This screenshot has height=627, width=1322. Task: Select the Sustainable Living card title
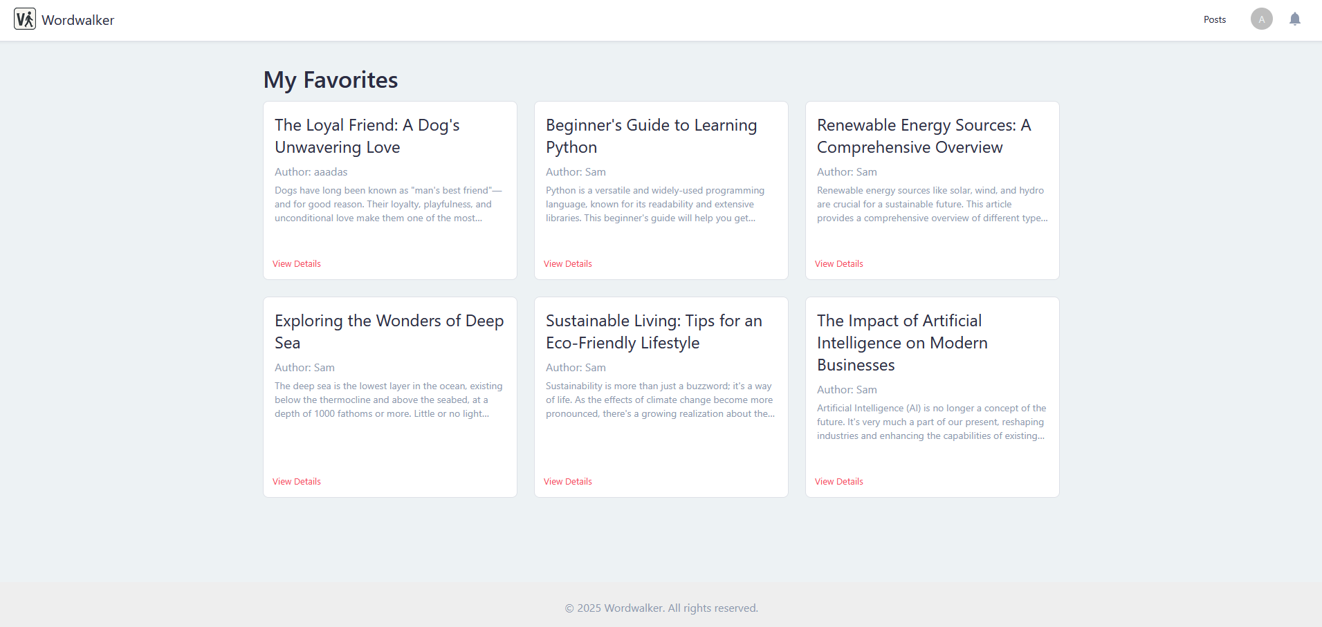[x=654, y=332]
